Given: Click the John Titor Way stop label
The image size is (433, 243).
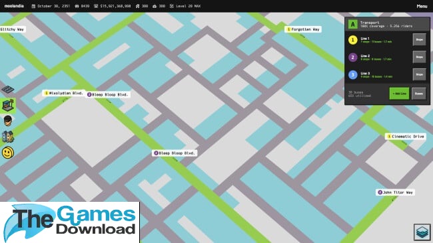Looking at the screenshot, I should (x=395, y=192).
